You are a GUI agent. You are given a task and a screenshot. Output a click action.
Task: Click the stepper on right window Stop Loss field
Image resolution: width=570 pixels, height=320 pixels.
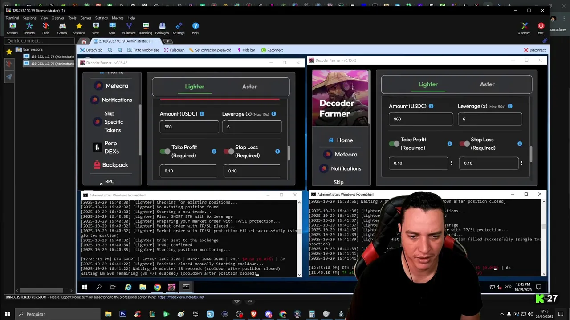pos(521,163)
